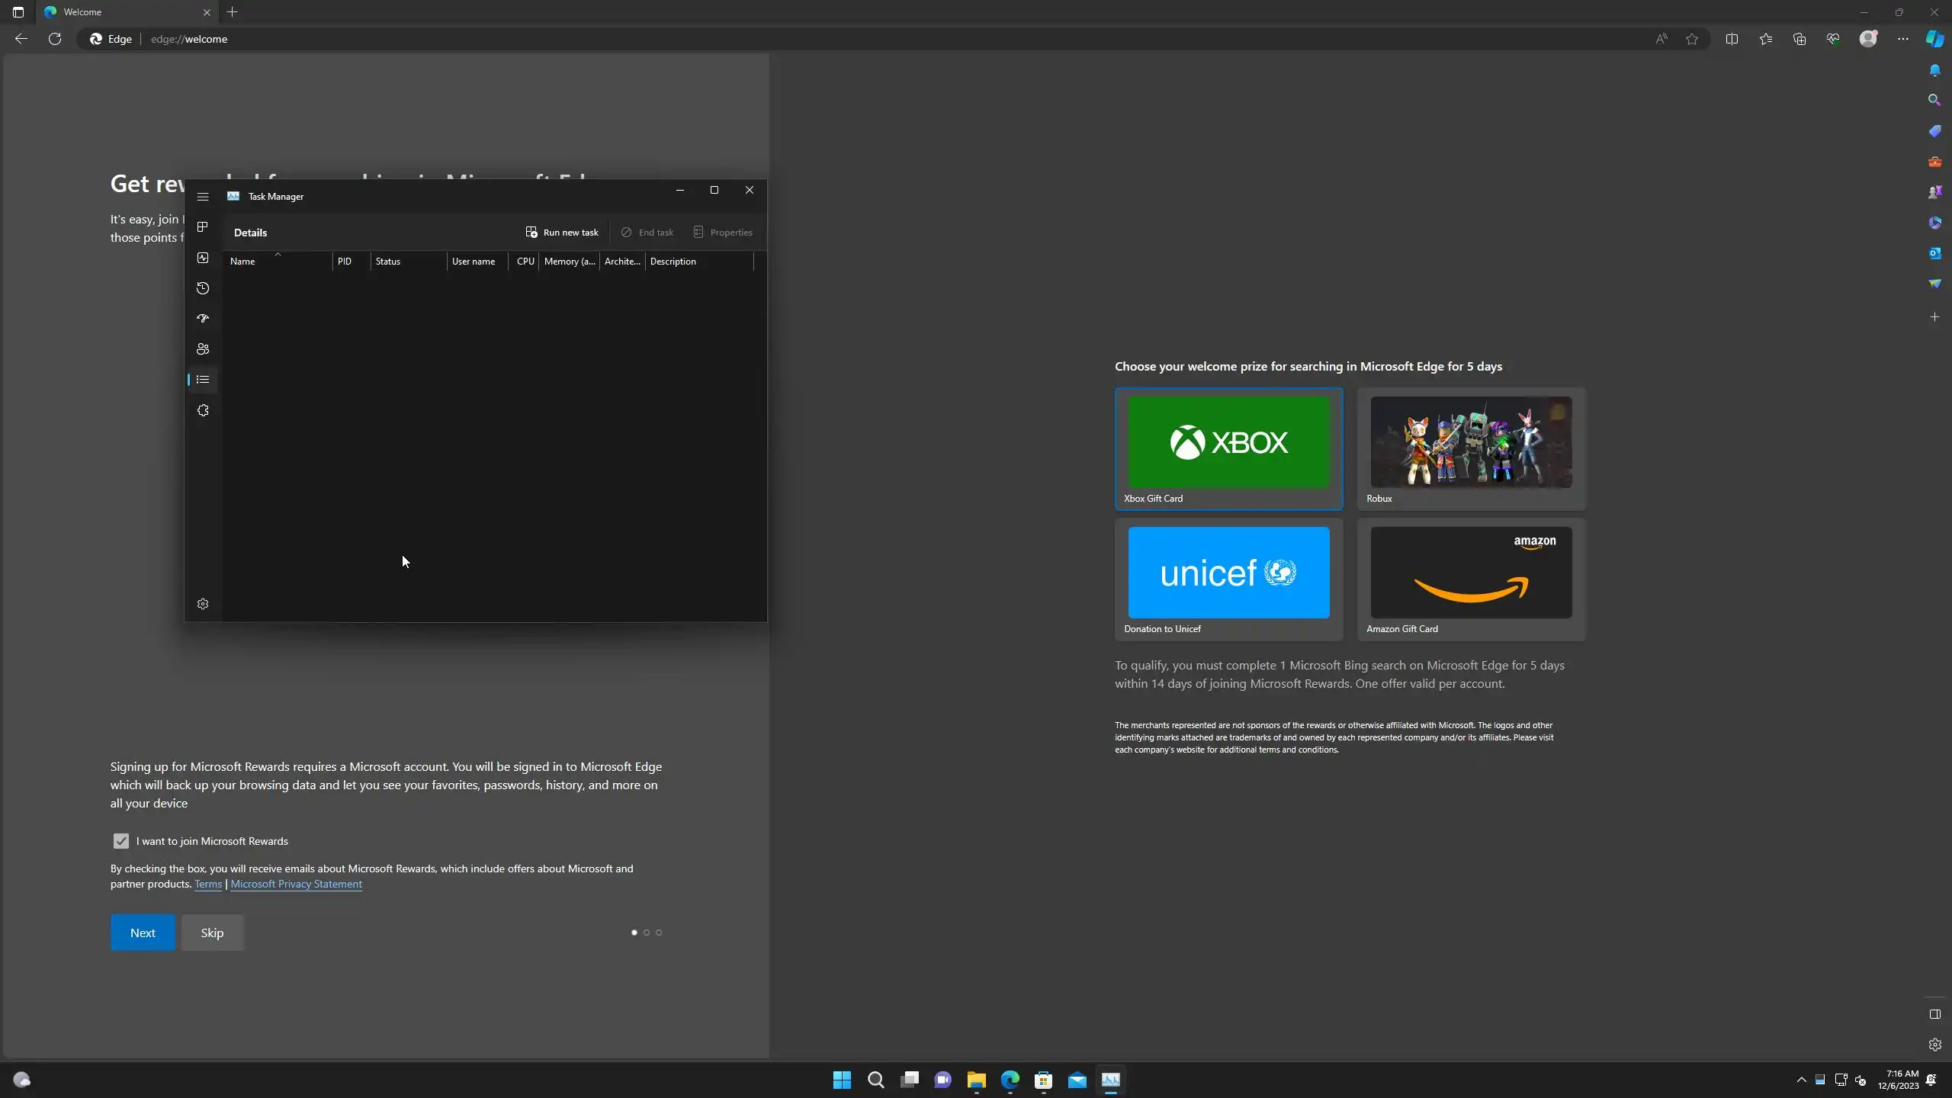Open Edge split screen icon
The height and width of the screenshot is (1098, 1952).
tap(1732, 39)
